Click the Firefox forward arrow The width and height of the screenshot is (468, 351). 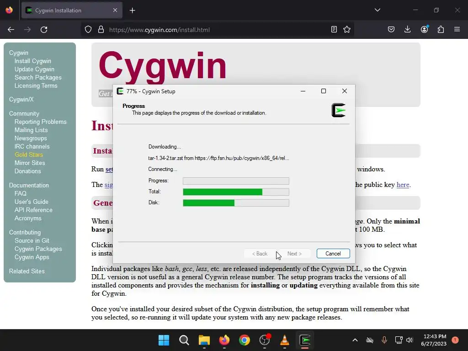(x=27, y=30)
